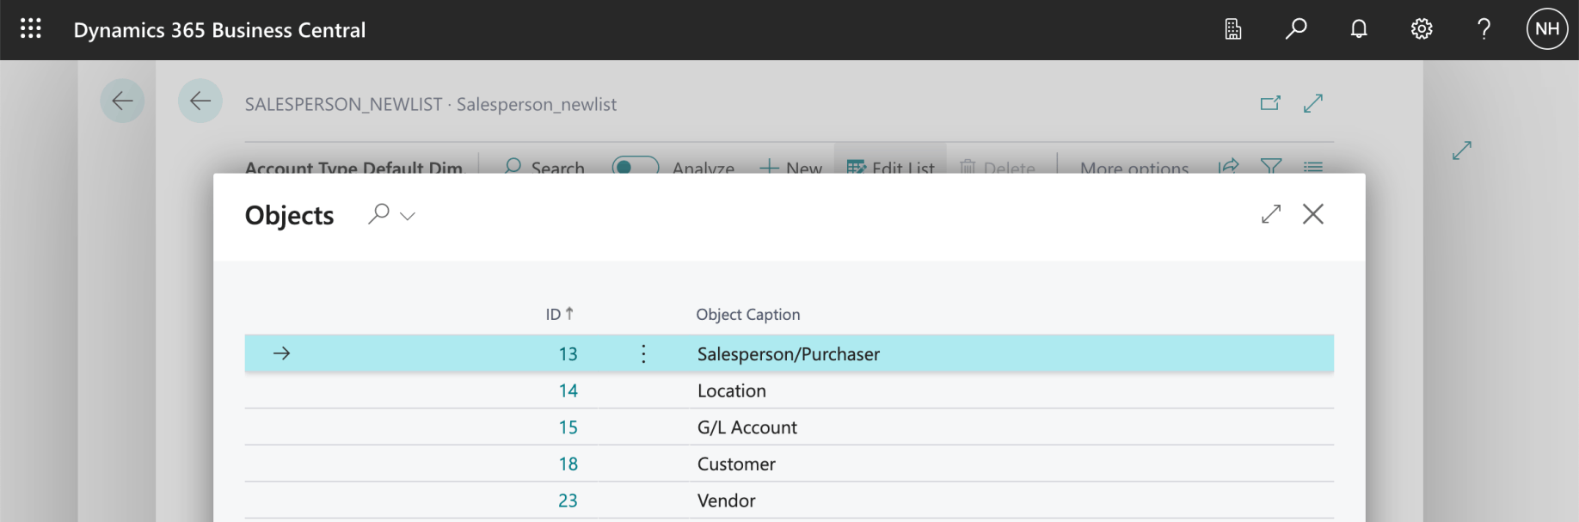
Task: Select object ID 14
Action: (x=568, y=391)
